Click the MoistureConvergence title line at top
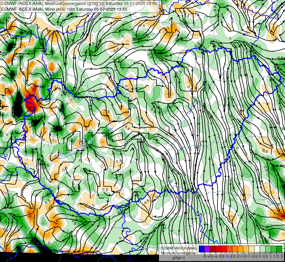 click(79, 3)
